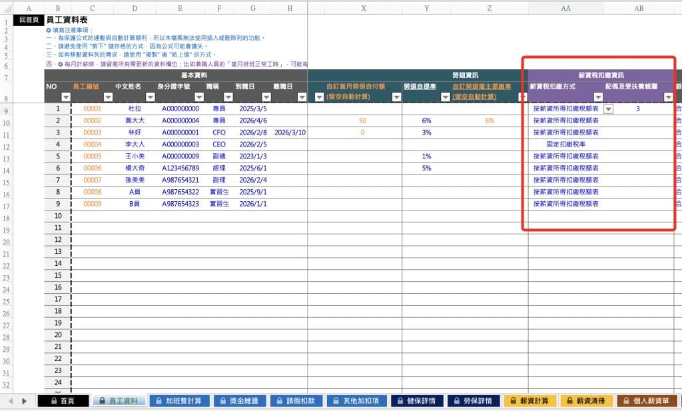Click the job title cell 副總
This screenshot has width=682, height=411.
click(218, 156)
